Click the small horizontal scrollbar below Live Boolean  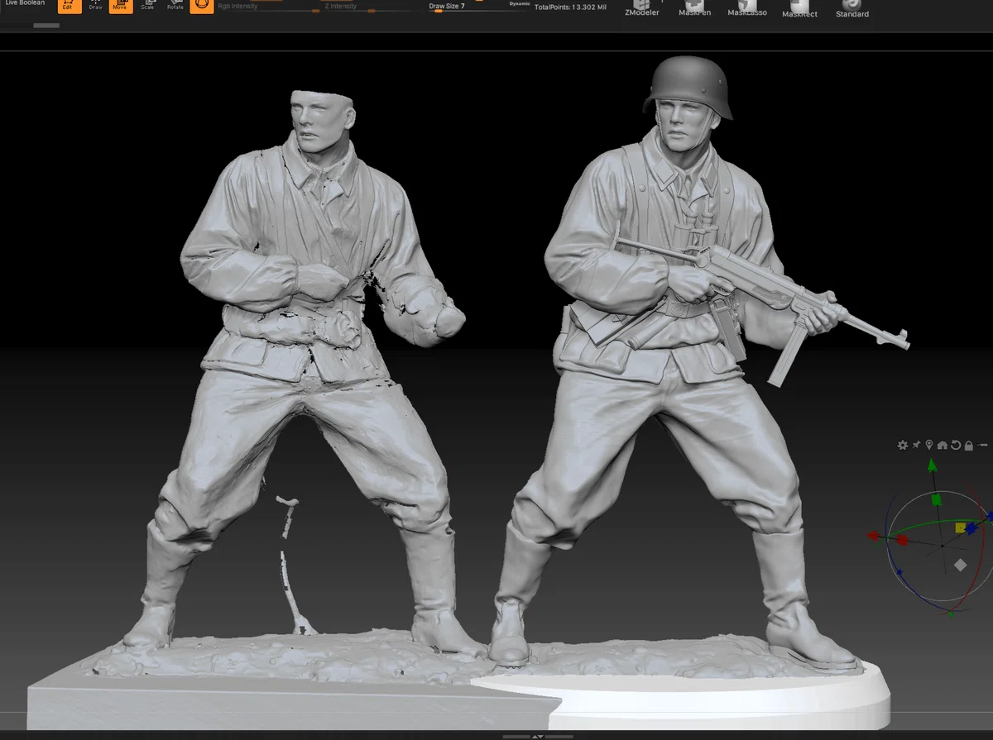point(46,26)
